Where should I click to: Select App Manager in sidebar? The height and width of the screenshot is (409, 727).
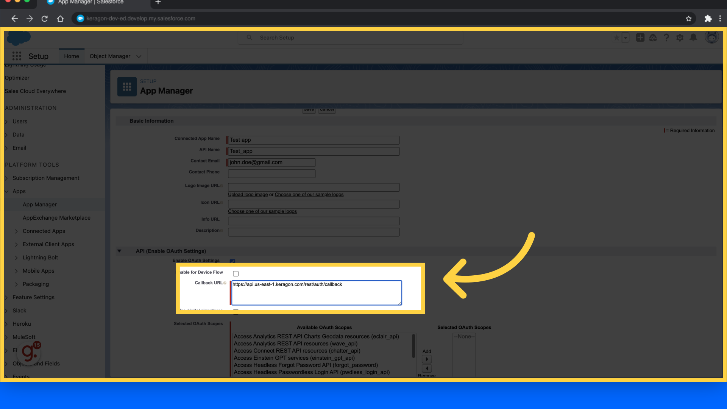[40, 204]
